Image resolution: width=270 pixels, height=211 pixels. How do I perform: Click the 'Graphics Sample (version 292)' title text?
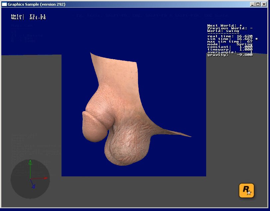click(x=37, y=4)
